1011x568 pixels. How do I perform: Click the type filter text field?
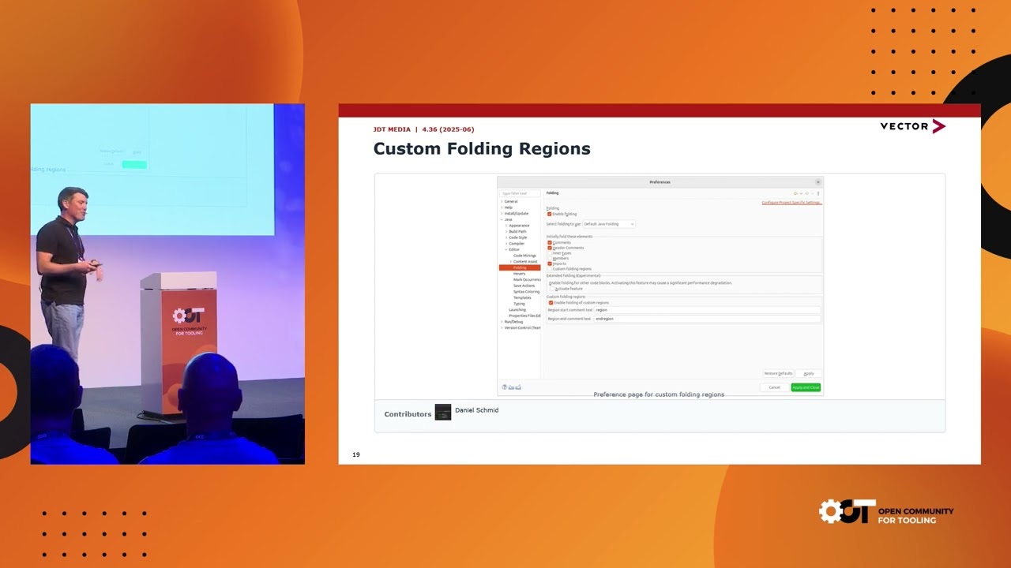tap(520, 193)
